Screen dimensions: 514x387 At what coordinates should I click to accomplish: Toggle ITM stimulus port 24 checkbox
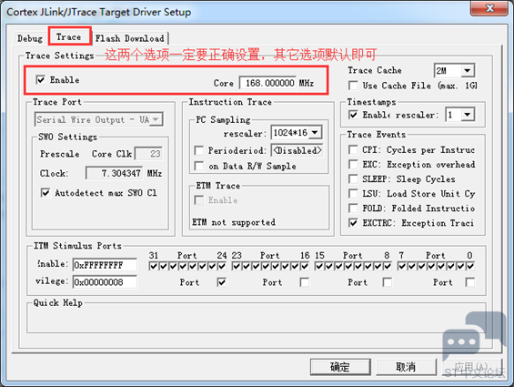point(222,266)
